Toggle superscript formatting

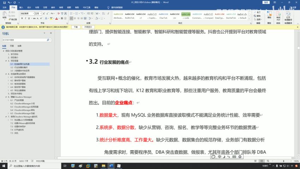tap(41, 18)
